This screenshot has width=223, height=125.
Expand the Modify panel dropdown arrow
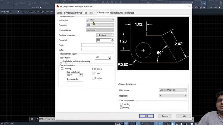pyautogui.click(x=40, y=7)
